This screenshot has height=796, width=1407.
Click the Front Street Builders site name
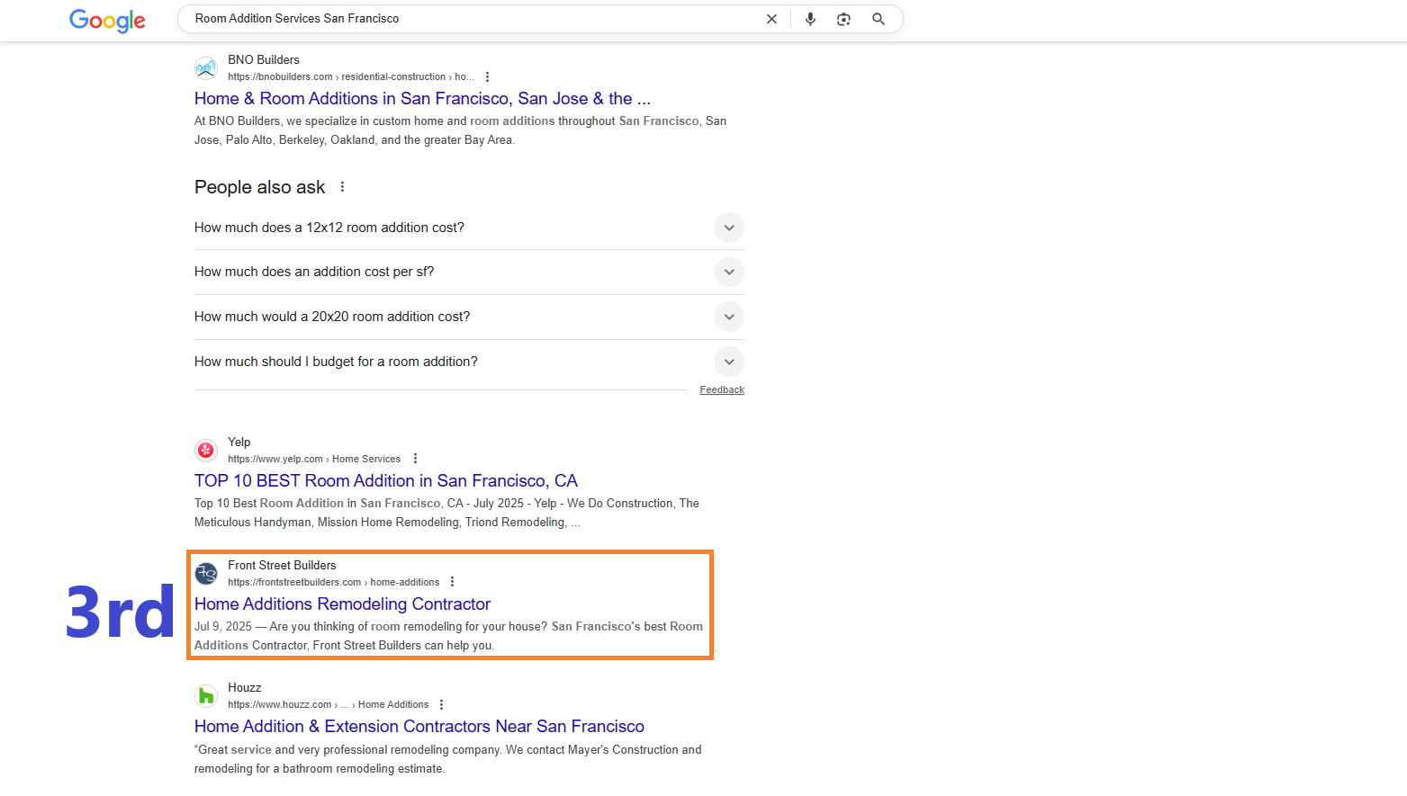[x=282, y=565]
